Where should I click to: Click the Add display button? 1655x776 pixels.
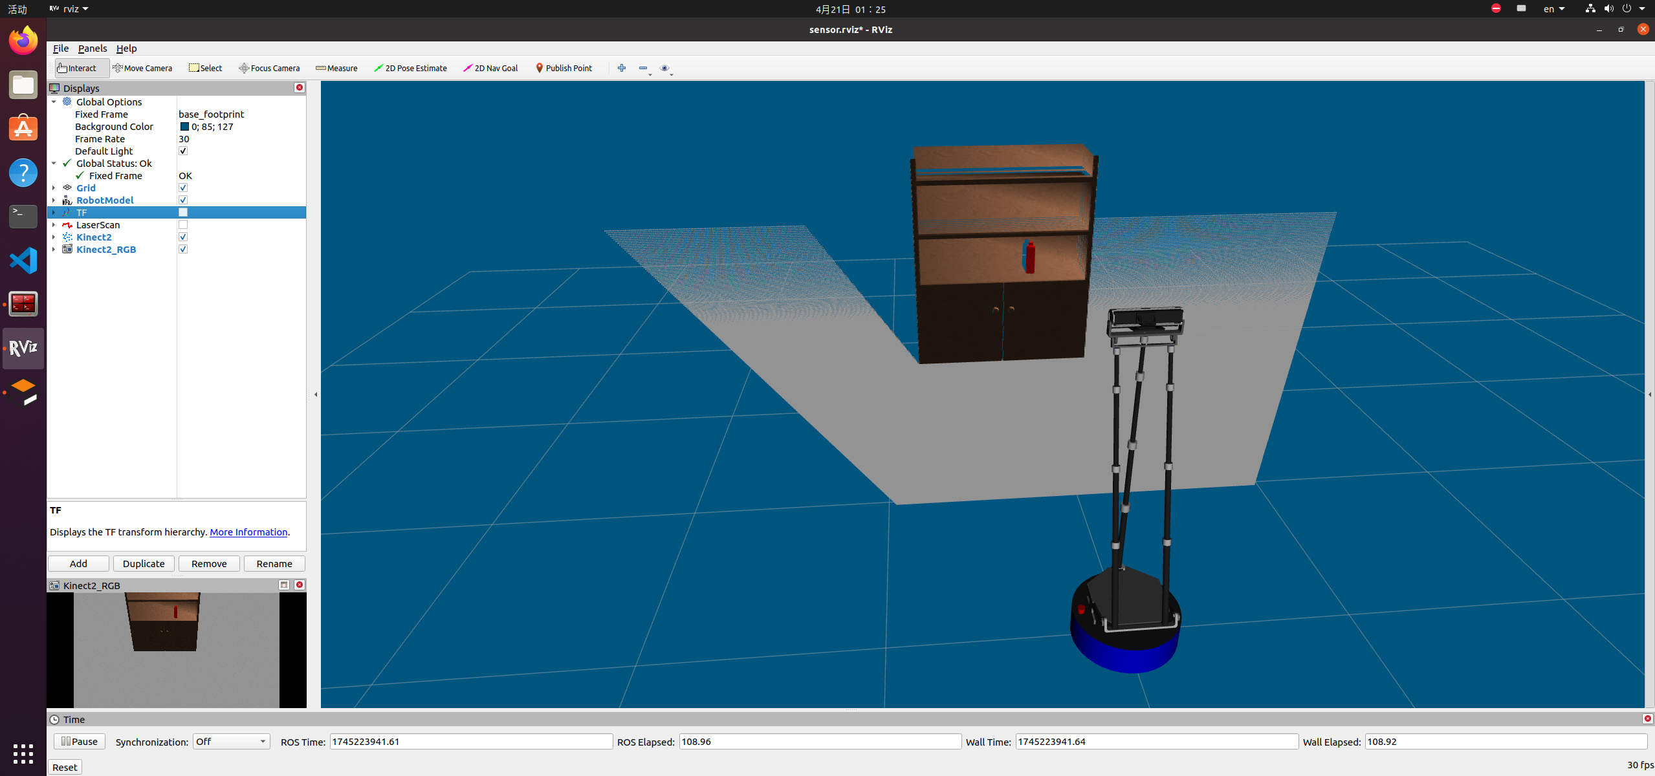coord(78,564)
